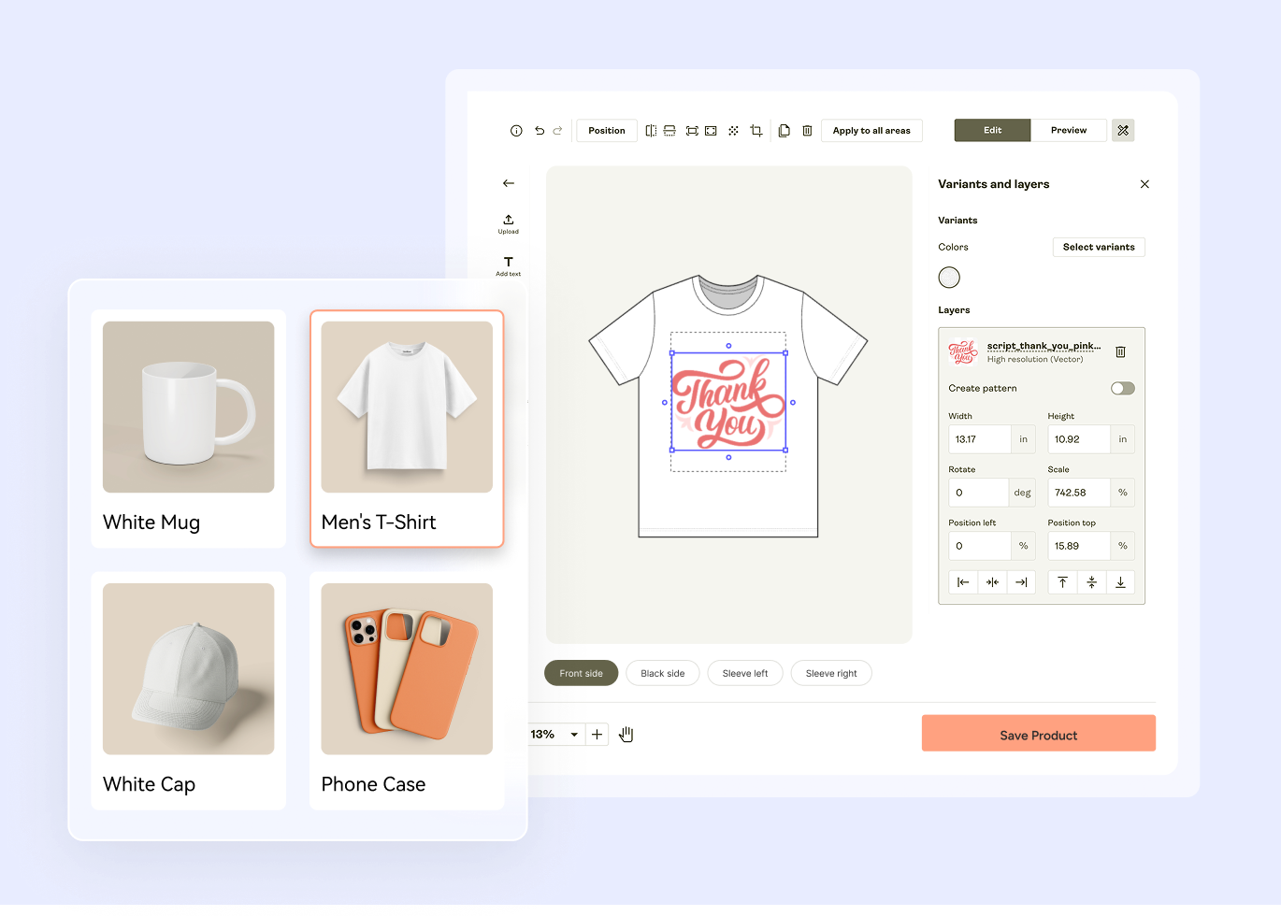Switch to the Sleeve left tab

tap(745, 674)
